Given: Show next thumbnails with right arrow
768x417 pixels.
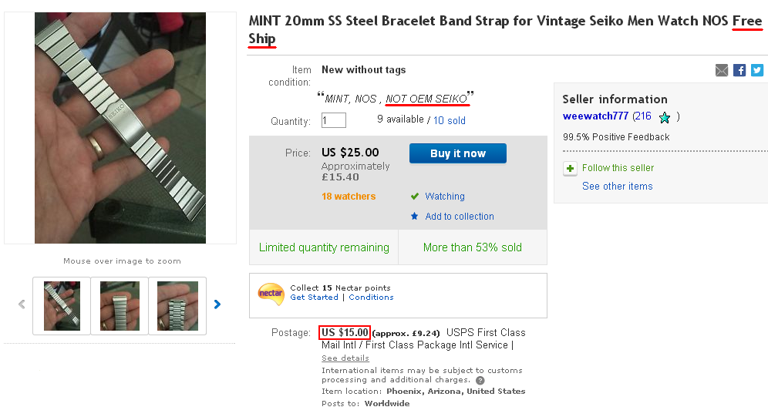Looking at the screenshot, I should (217, 304).
